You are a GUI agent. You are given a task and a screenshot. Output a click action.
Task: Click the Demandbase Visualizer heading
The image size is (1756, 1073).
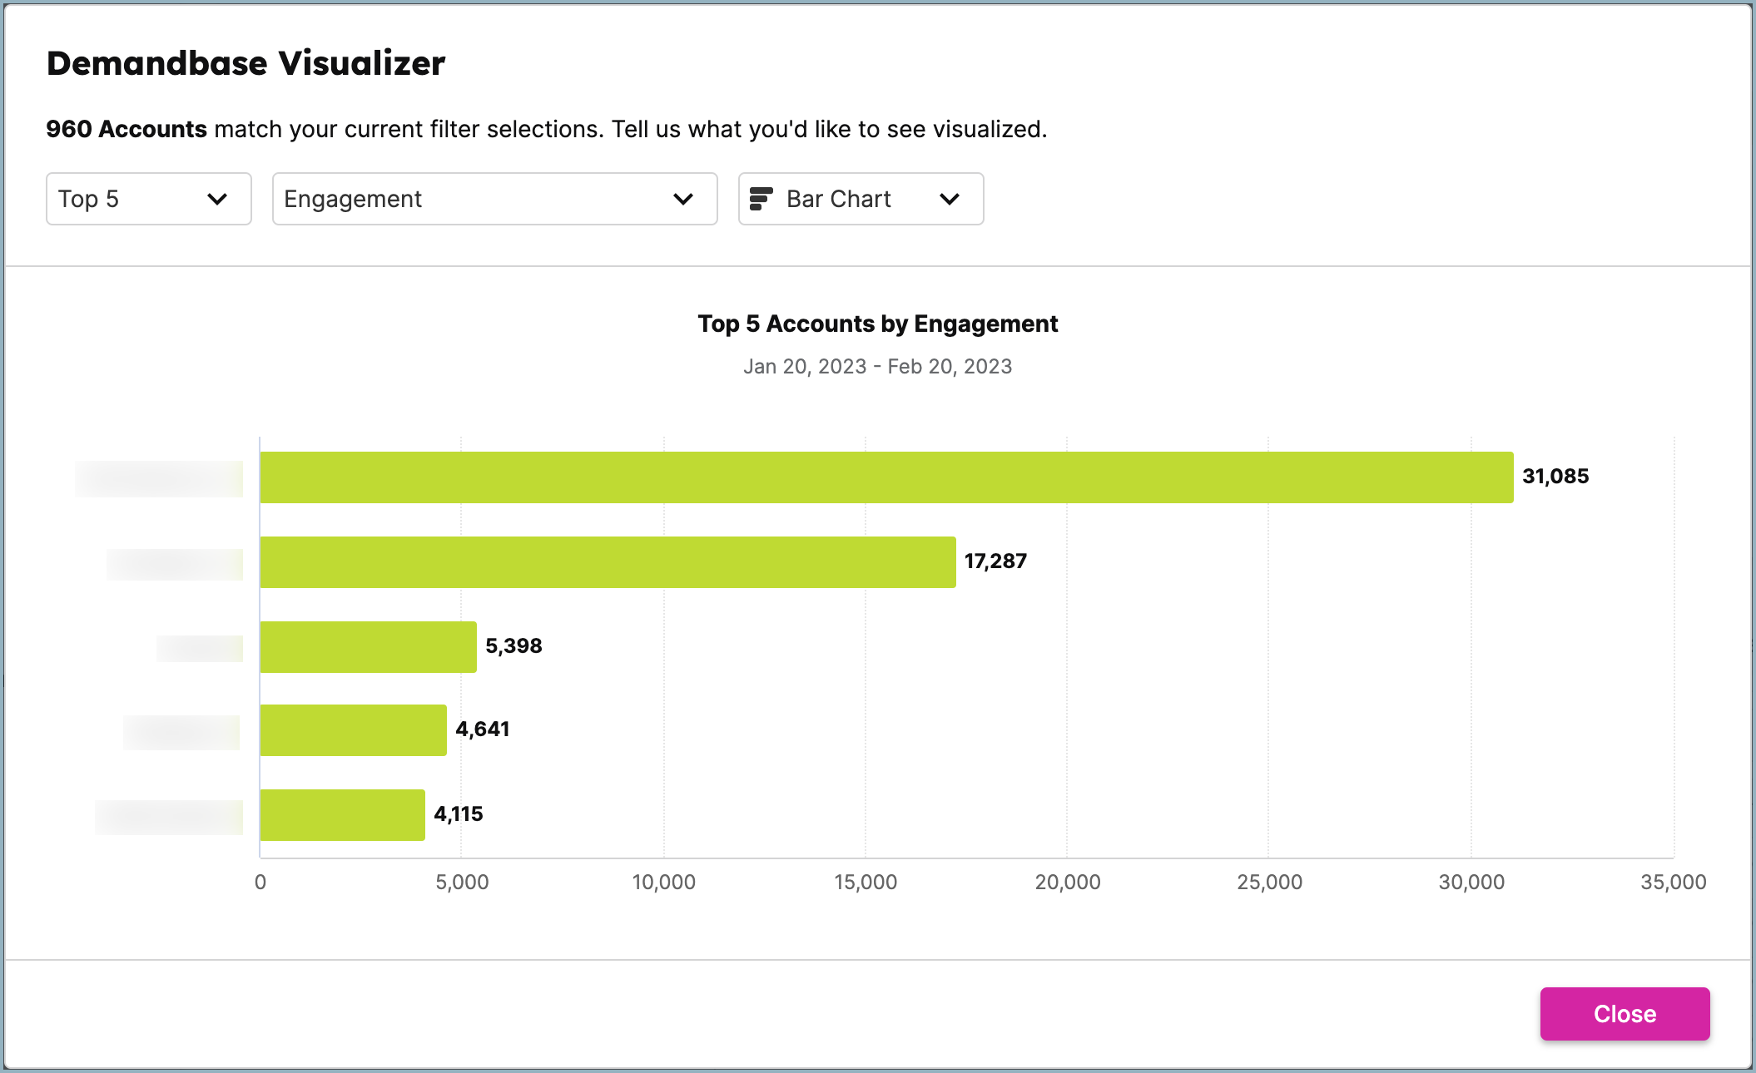(x=246, y=63)
